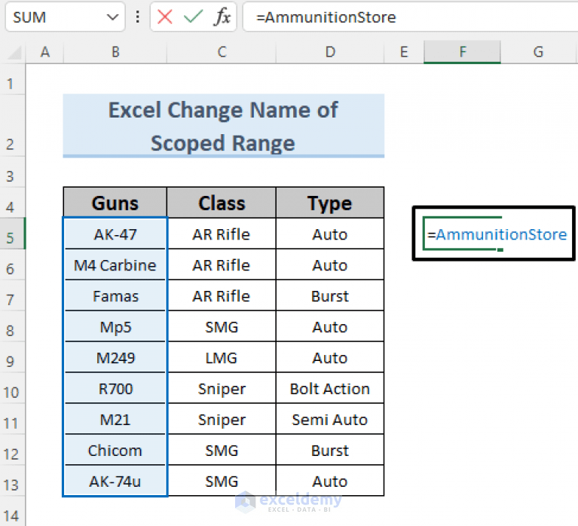Select row 2 header

point(12,125)
